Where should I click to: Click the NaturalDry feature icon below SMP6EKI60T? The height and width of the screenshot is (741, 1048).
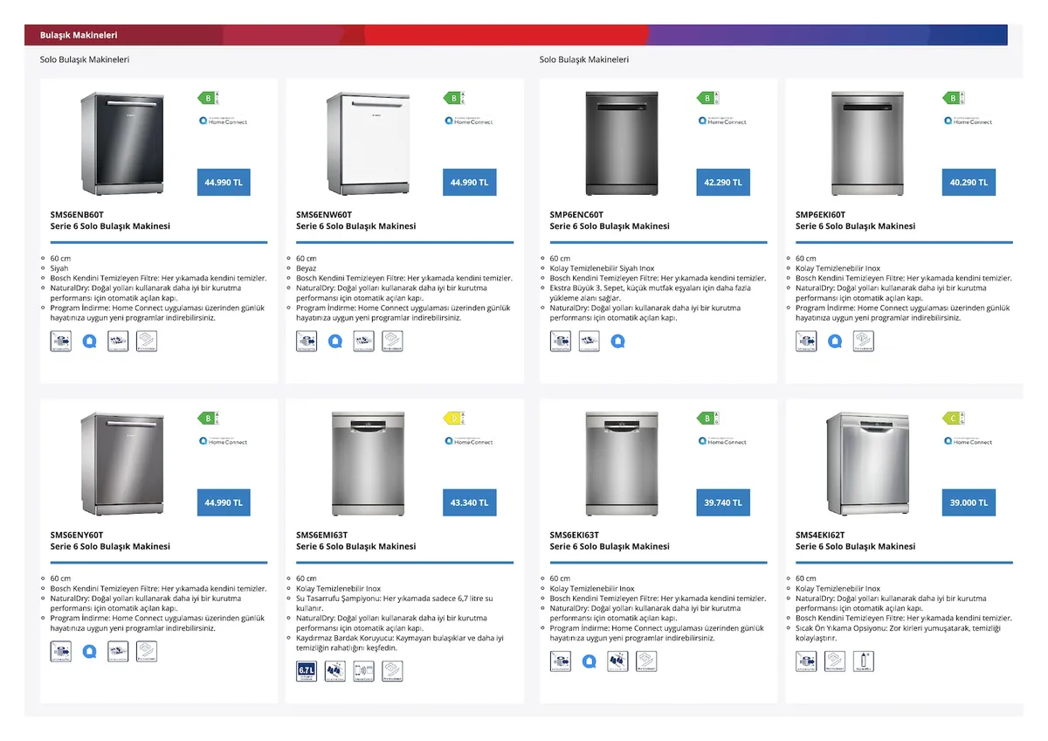click(864, 341)
